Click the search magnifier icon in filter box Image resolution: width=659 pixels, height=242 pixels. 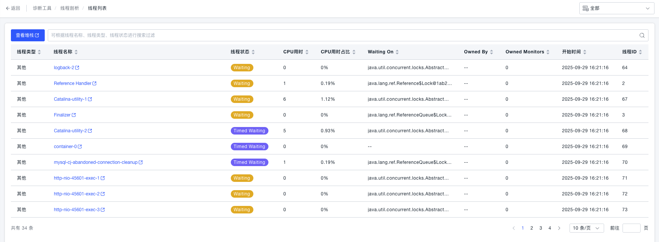click(642, 35)
